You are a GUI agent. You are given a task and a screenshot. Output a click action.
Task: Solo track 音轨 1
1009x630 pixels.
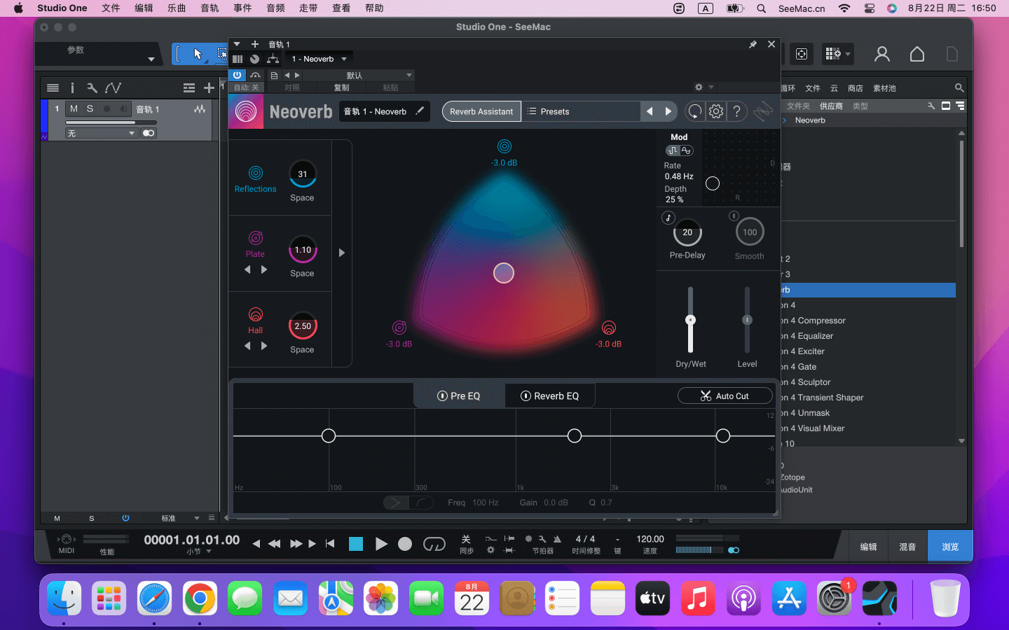[90, 108]
